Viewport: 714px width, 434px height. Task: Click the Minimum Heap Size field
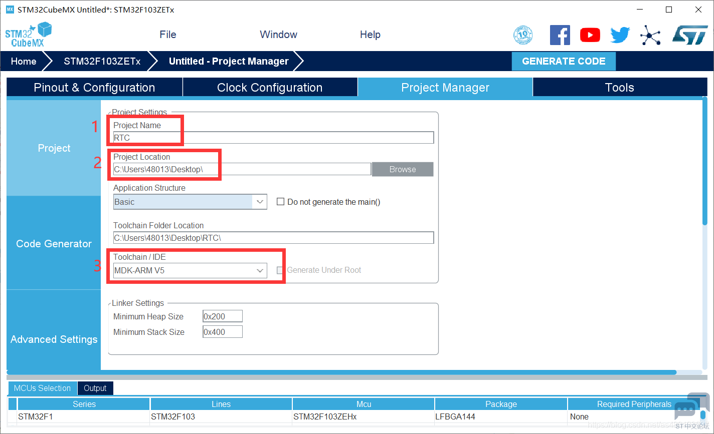223,316
